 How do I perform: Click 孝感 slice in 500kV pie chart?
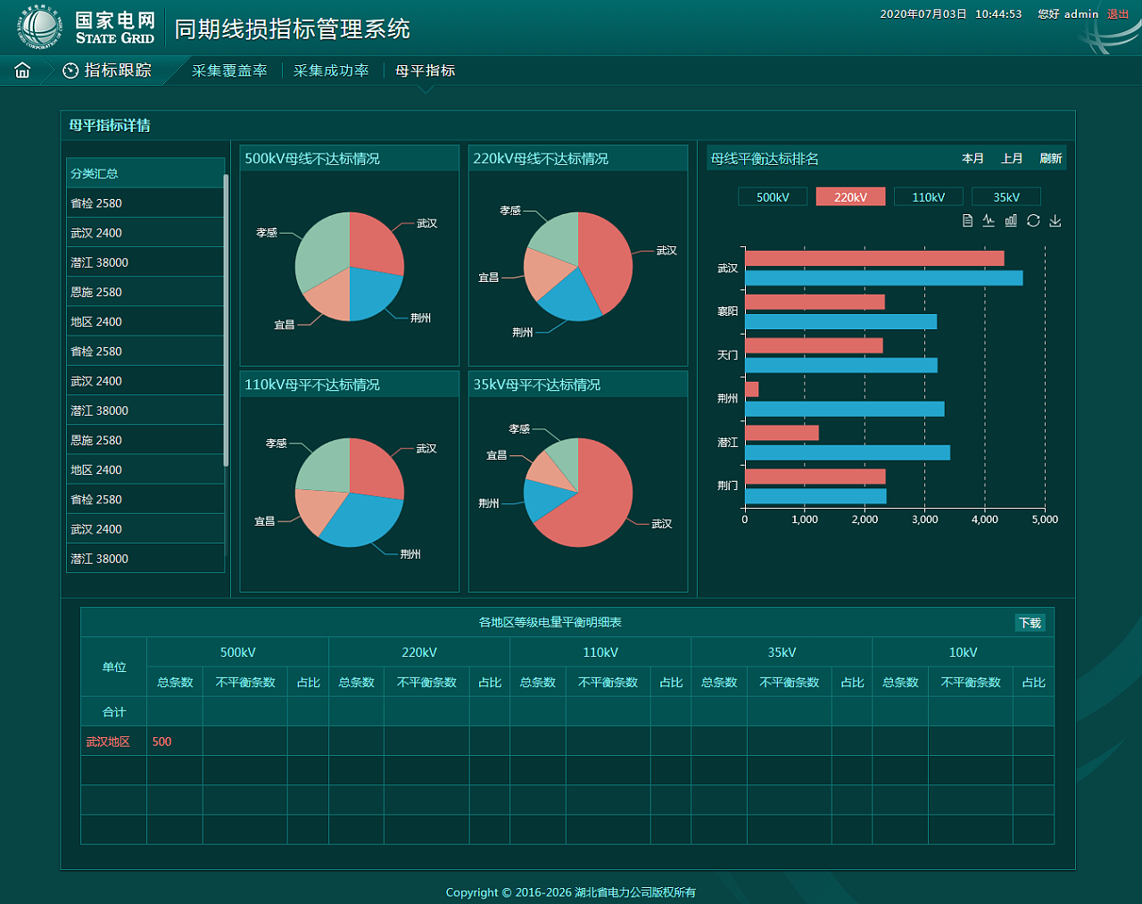coord(323,250)
